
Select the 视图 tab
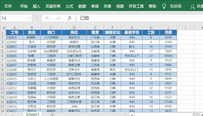click(120, 6)
